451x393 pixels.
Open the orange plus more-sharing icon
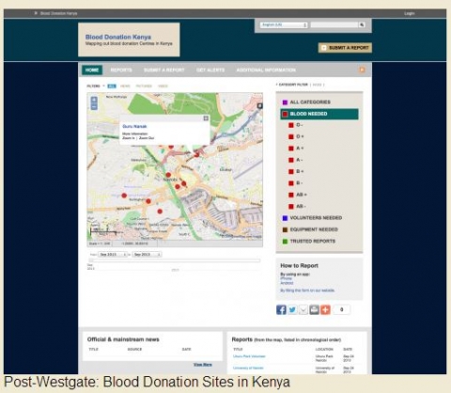(325, 309)
